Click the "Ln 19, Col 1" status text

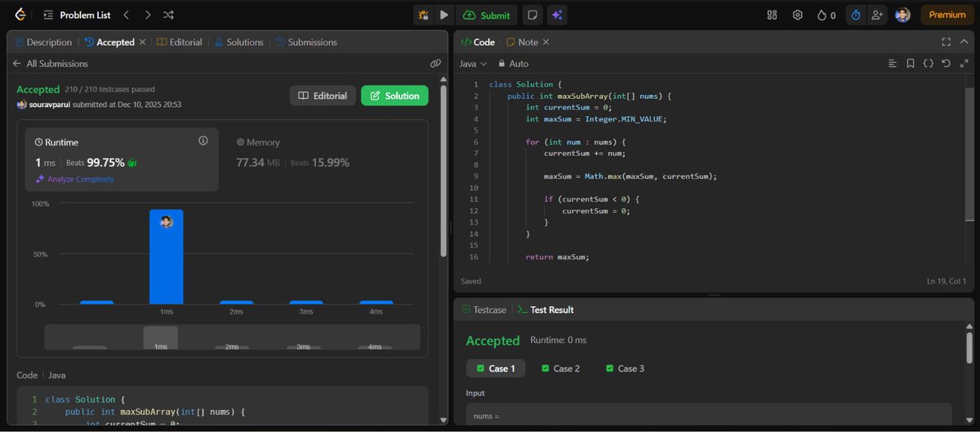click(947, 281)
